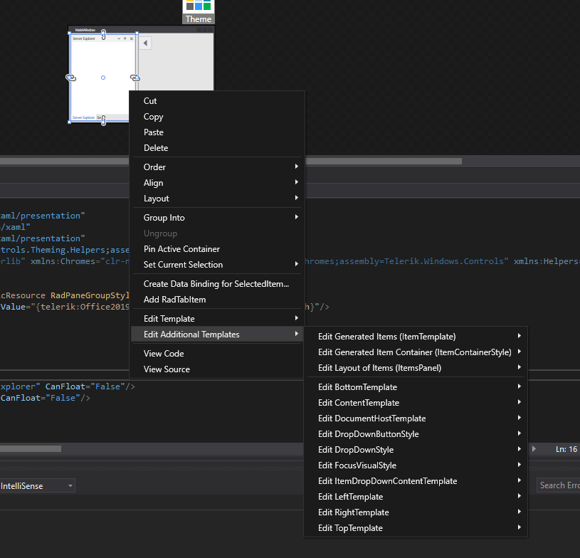Image resolution: width=580 pixels, height=558 pixels.
Task: Select Add RadTabItem menu entry
Action: pyautogui.click(x=175, y=300)
